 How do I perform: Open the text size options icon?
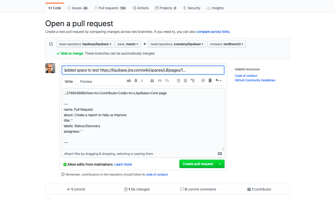tap(129, 80)
